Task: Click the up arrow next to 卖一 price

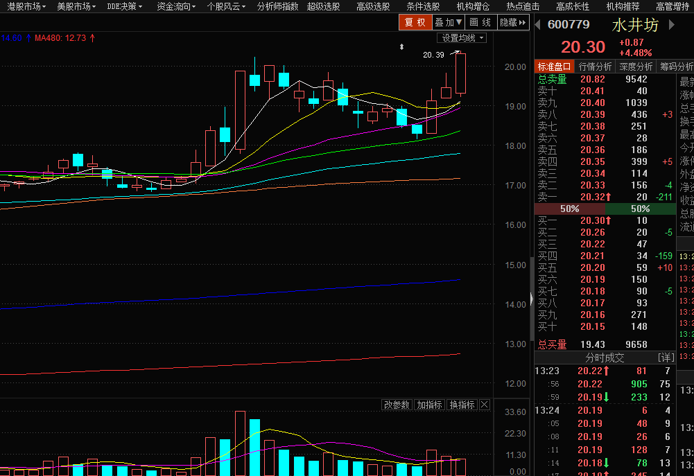Action: tap(608, 197)
